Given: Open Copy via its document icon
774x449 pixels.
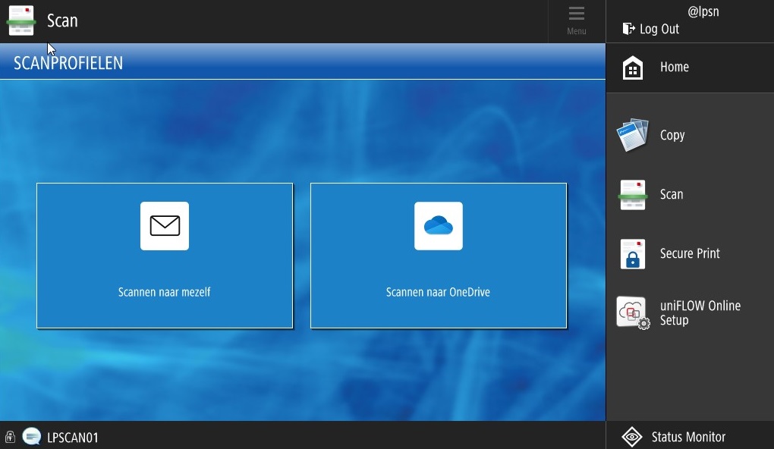Looking at the screenshot, I should pos(632,136).
